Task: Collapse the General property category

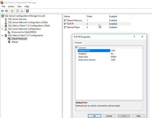Action: tap(77, 47)
